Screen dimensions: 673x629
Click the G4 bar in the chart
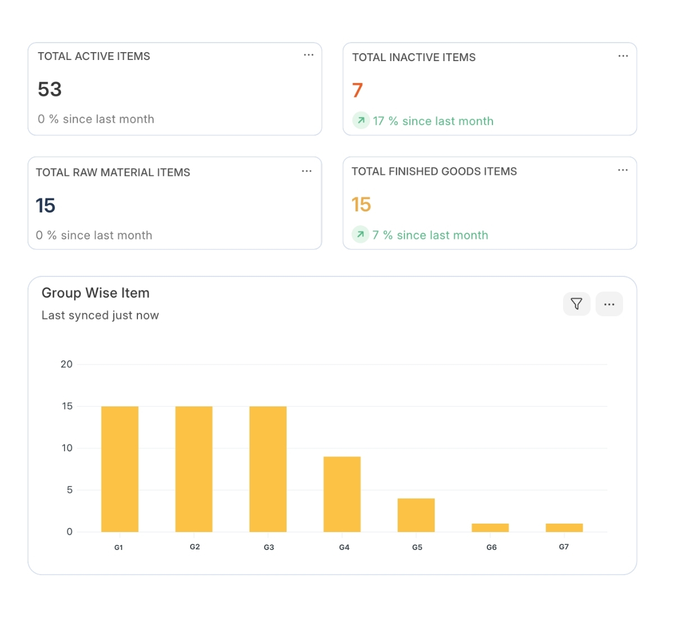[x=342, y=494]
